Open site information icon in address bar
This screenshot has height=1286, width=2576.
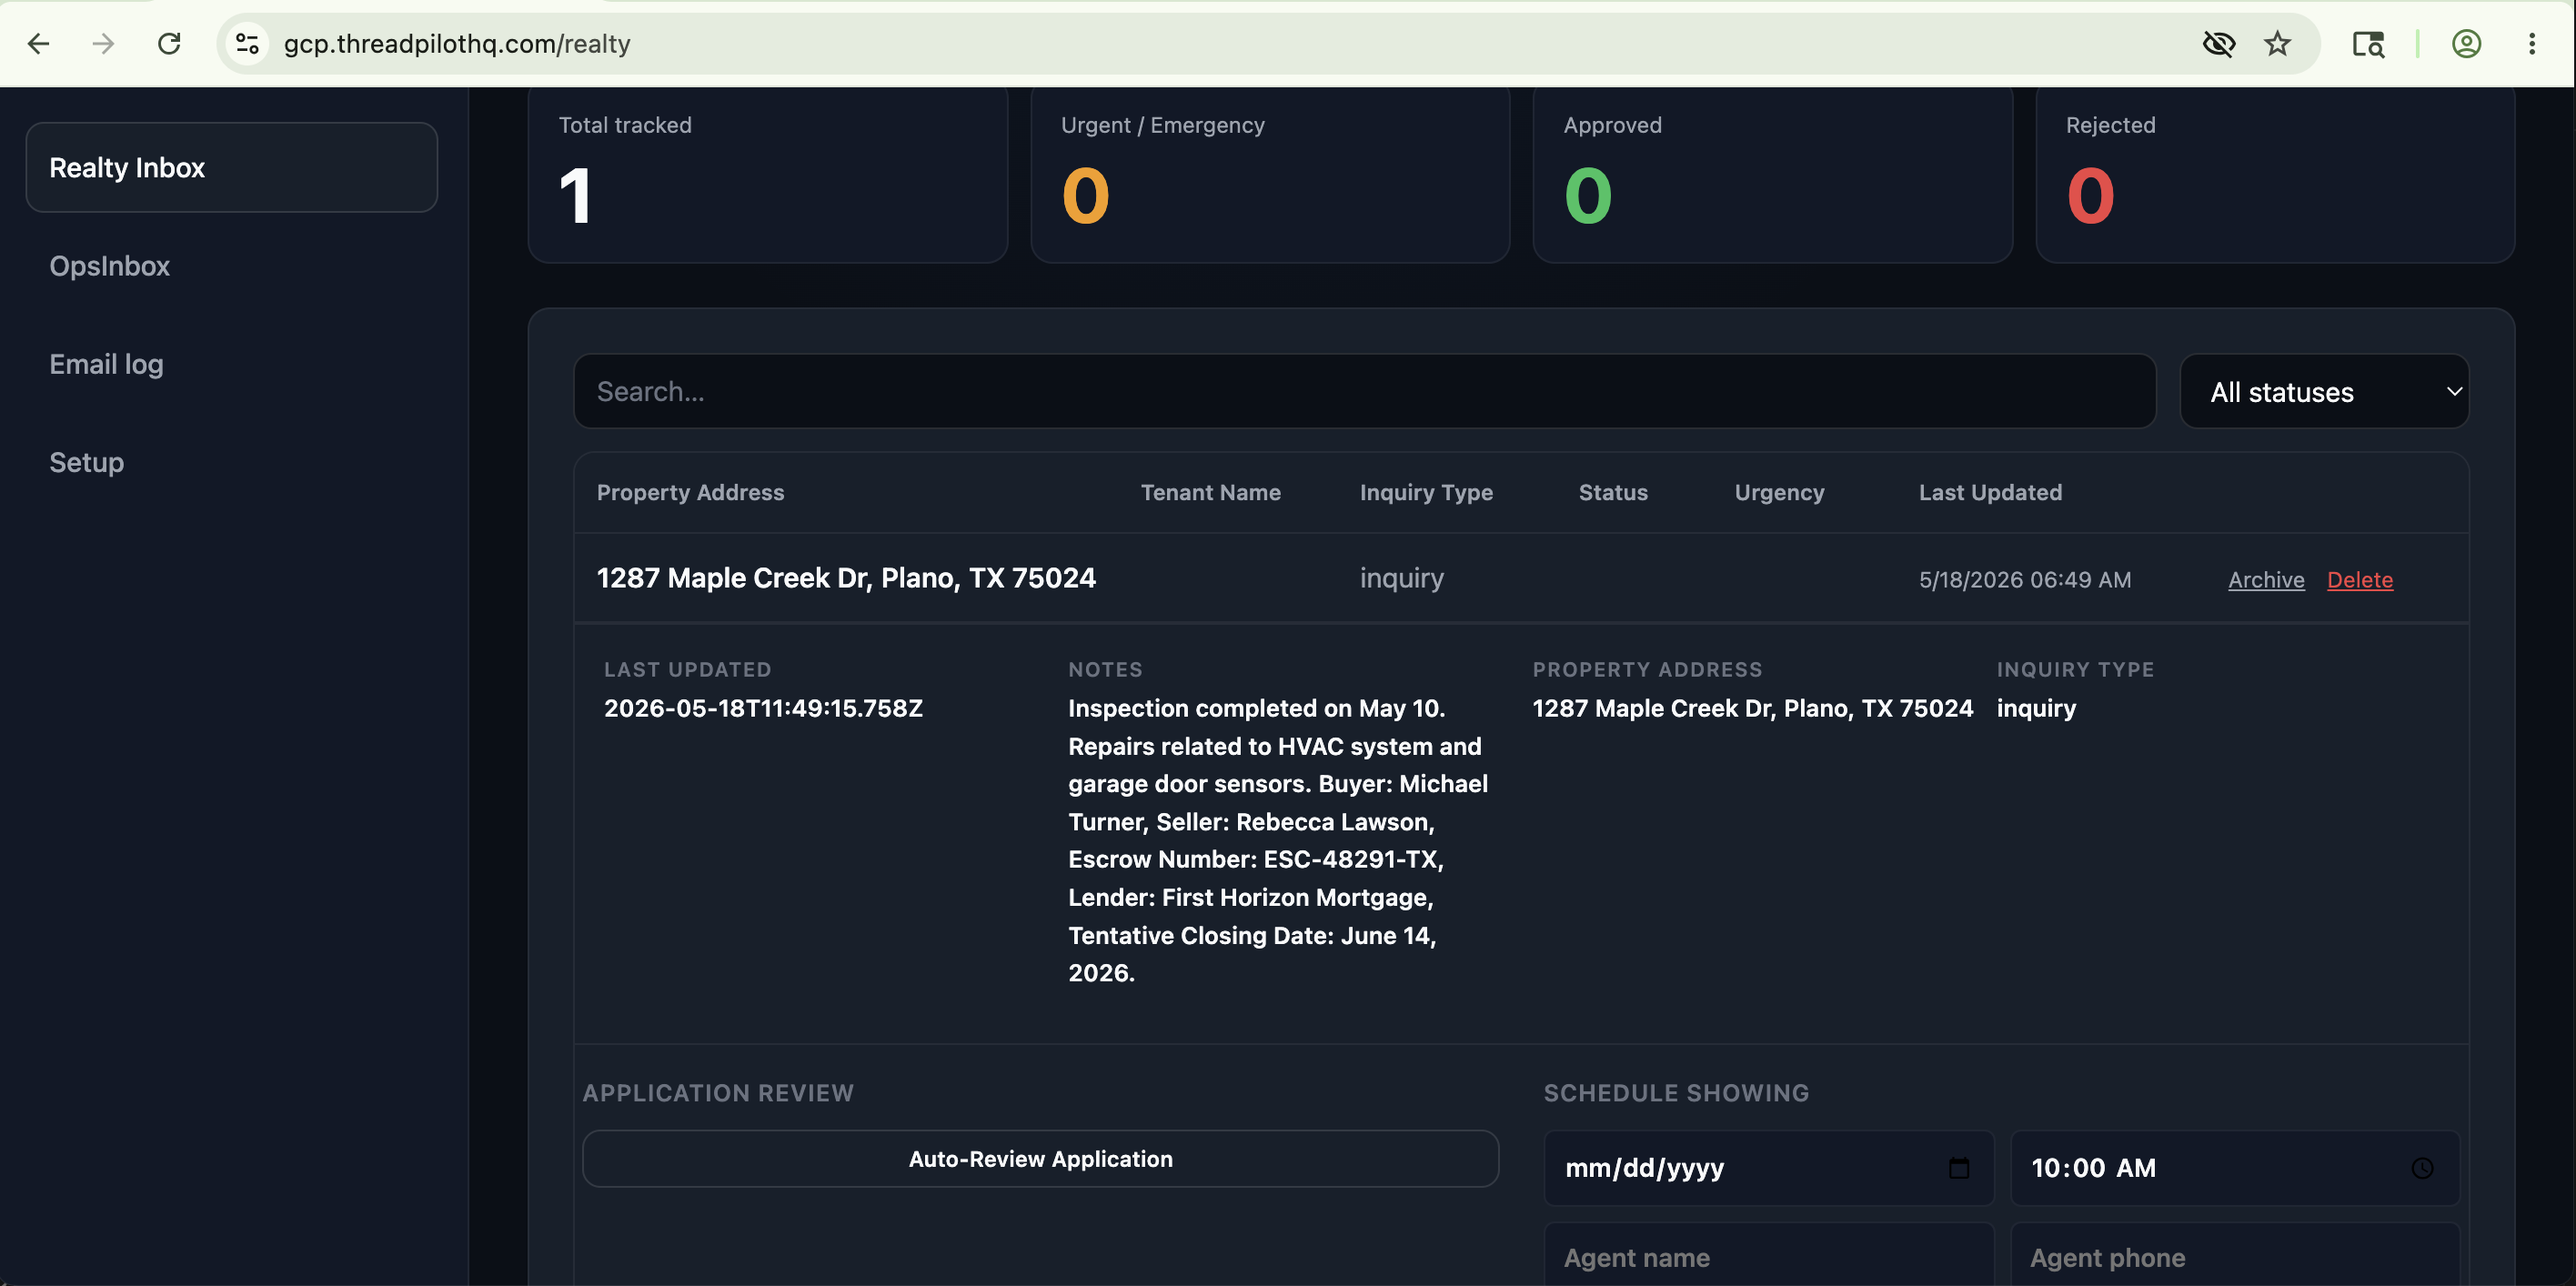(247, 44)
